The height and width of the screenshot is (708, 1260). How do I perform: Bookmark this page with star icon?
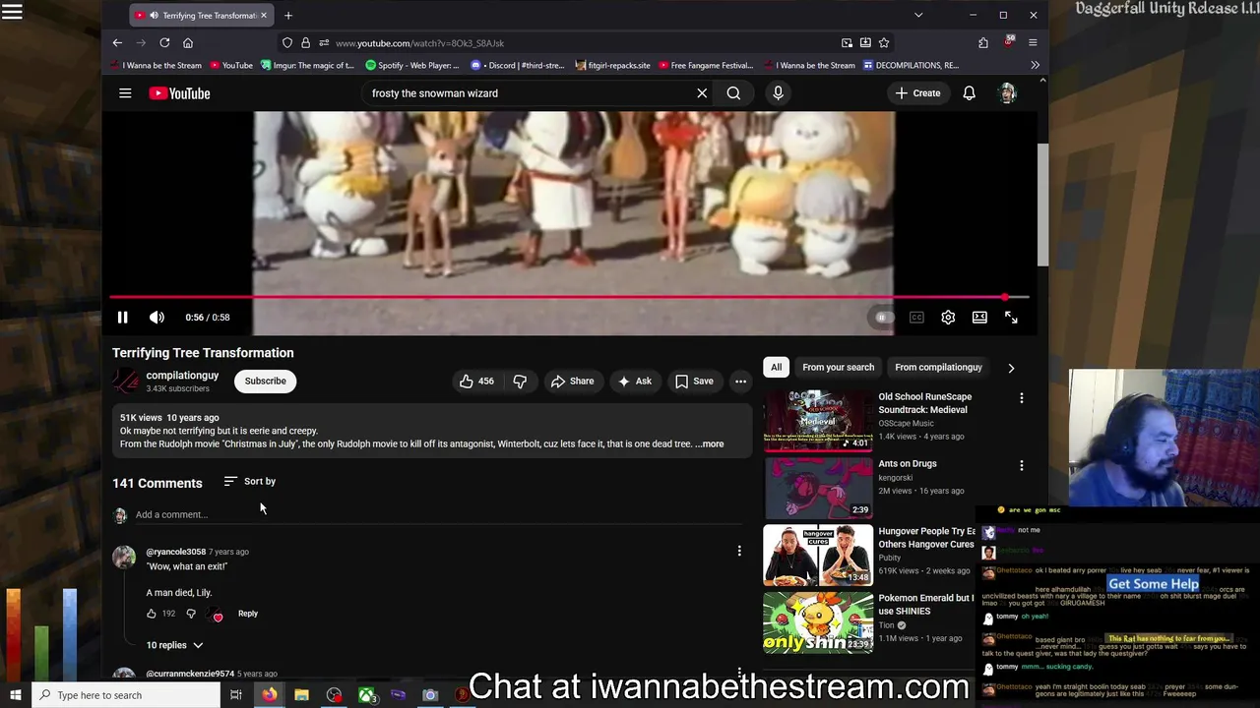[x=884, y=43]
